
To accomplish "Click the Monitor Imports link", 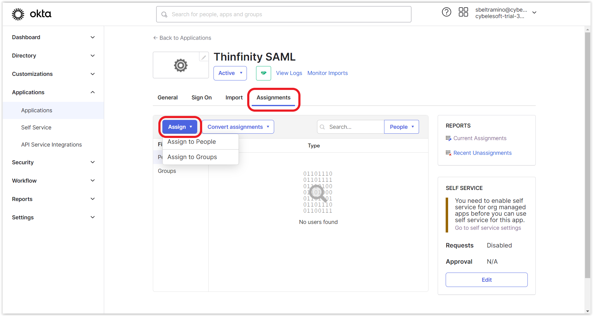I will click(x=327, y=73).
